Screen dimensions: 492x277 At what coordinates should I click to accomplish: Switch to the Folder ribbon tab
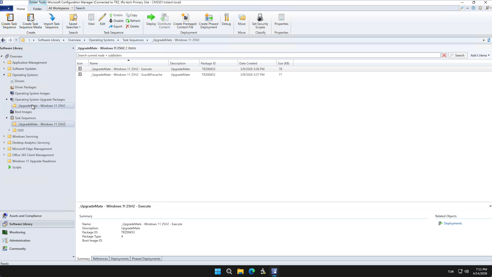(x=37, y=9)
